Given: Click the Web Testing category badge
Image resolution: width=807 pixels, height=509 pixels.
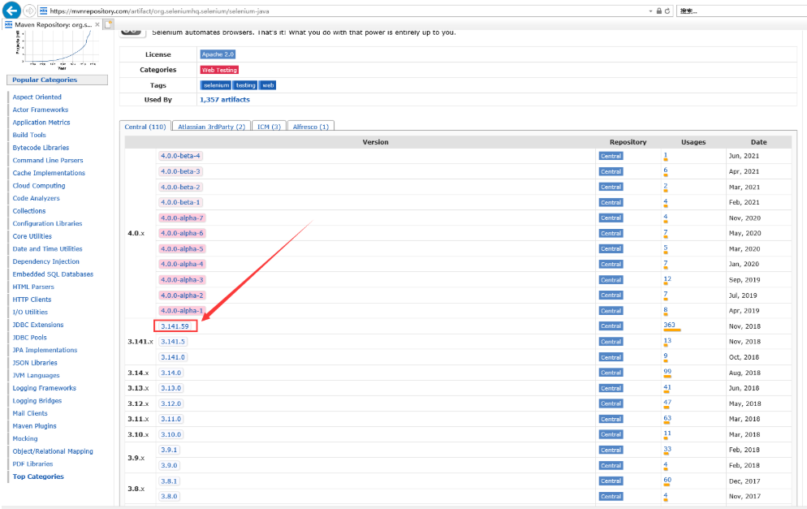Looking at the screenshot, I should tap(219, 70).
